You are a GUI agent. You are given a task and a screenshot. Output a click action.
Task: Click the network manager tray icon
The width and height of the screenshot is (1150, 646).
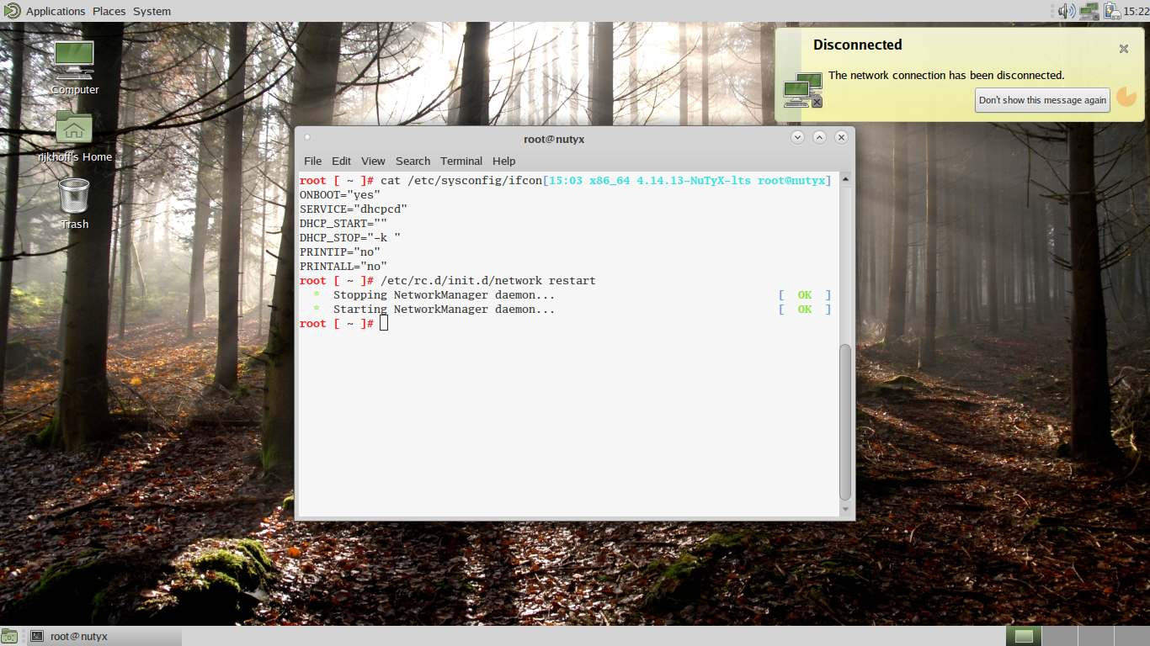(1089, 11)
